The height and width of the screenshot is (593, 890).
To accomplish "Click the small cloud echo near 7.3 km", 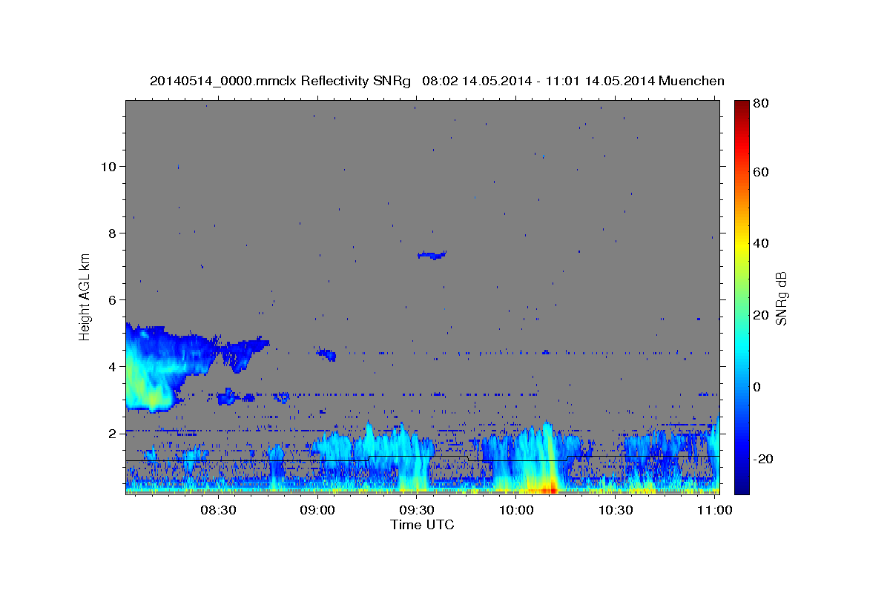I will tap(432, 255).
